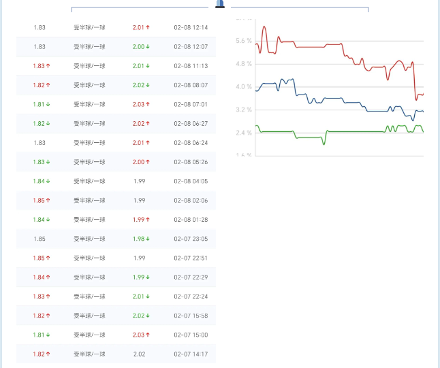
Task: Click red up arrow in 02-08 12:14 row
Action: point(148,28)
